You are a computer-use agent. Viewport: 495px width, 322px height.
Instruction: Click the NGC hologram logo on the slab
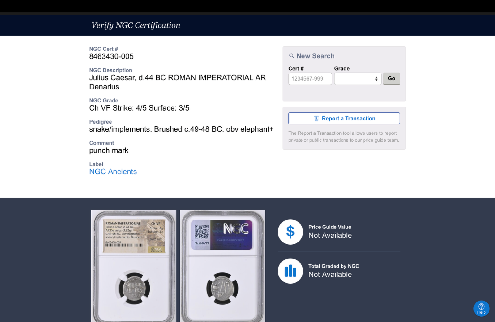point(236,229)
